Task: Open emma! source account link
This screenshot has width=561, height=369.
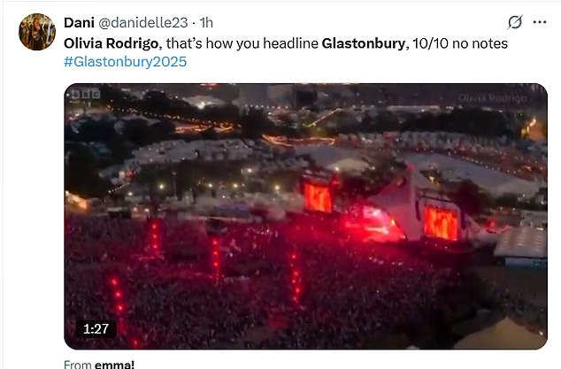Action: 114,365
